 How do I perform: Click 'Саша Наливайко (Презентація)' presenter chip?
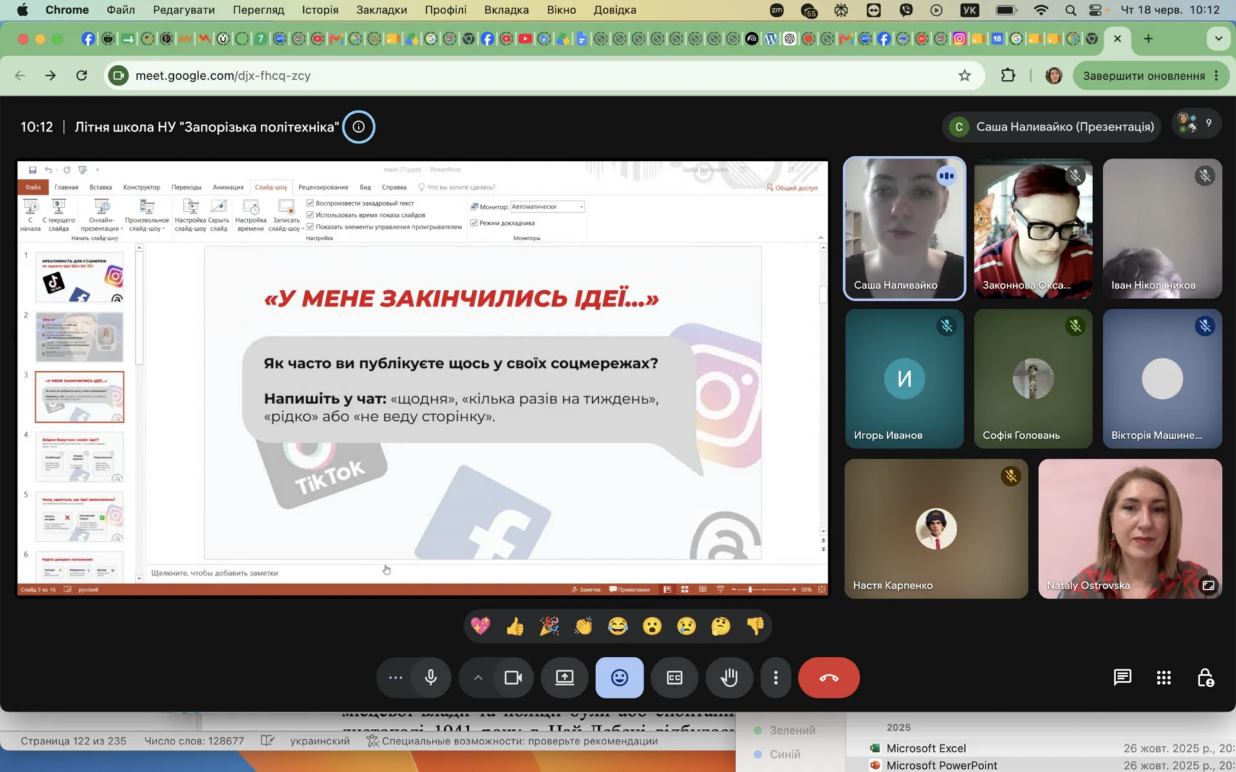(x=1052, y=127)
